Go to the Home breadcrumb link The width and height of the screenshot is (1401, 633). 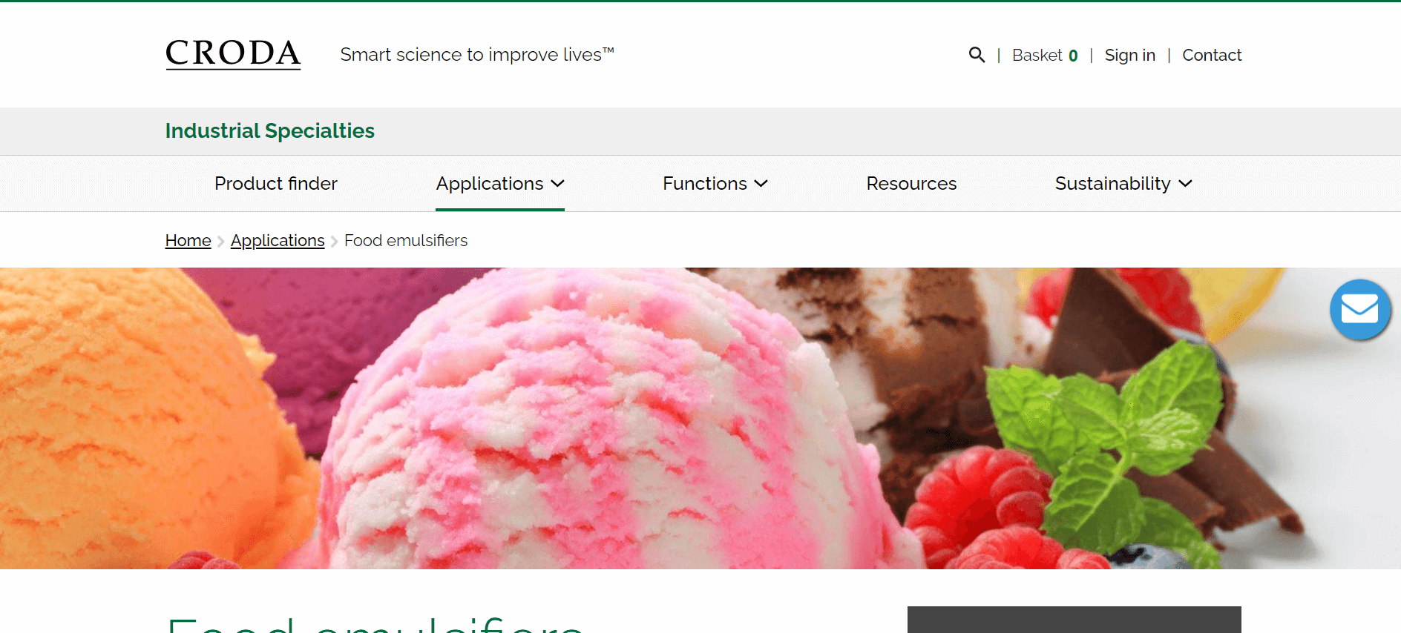[188, 241]
